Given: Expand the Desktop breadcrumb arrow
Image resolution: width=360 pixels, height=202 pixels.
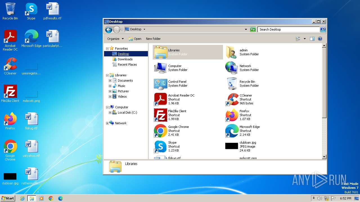Looking at the screenshot, I should point(144,29).
